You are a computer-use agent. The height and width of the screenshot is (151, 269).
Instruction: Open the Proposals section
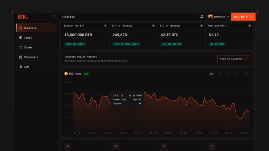coord(36,57)
